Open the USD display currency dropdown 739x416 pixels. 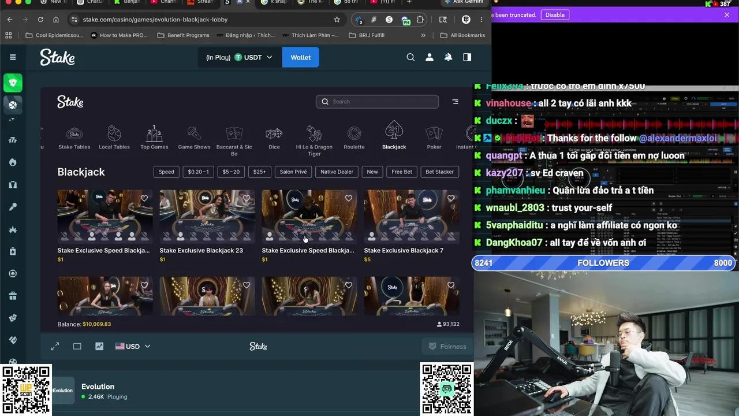click(x=133, y=346)
